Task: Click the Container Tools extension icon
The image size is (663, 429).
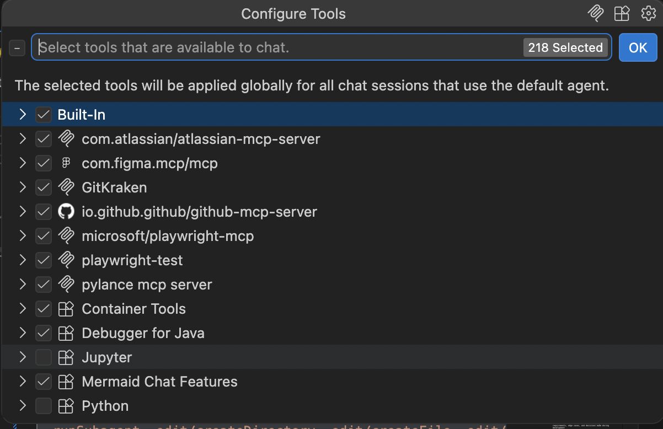Action: [x=66, y=309]
